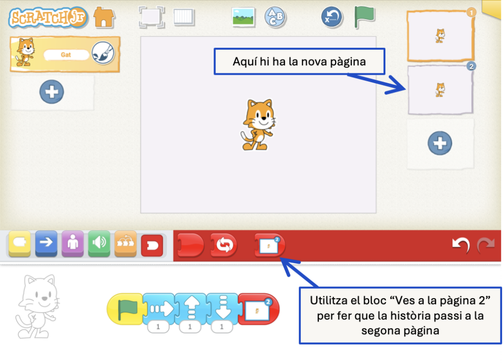Viewport: 504px width, 364px height.
Task: Select page 2 thumbnail
Action: point(440,90)
